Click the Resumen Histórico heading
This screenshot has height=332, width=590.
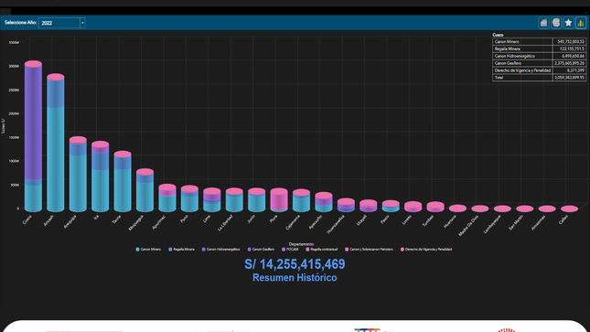[295, 278]
